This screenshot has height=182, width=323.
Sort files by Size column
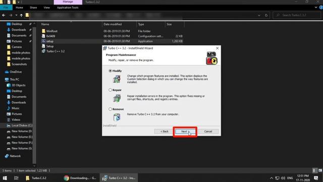pyautogui.click(x=169, y=24)
